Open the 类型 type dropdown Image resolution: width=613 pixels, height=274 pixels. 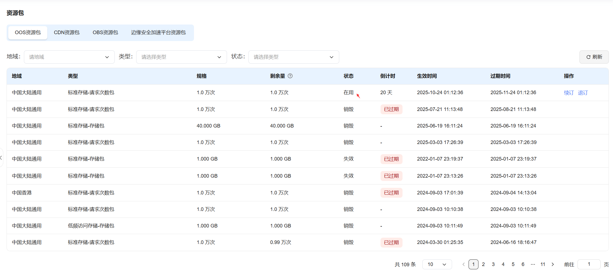coord(182,57)
